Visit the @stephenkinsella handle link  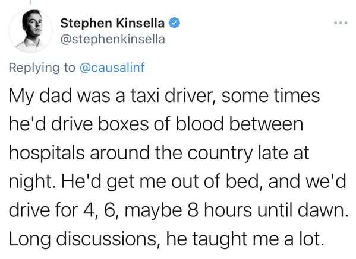pyautogui.click(x=112, y=39)
